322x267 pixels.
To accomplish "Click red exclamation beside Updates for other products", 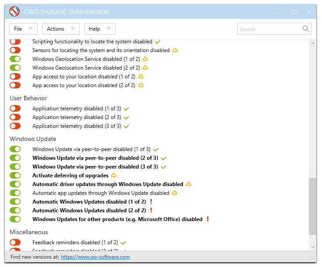I will tap(208, 219).
